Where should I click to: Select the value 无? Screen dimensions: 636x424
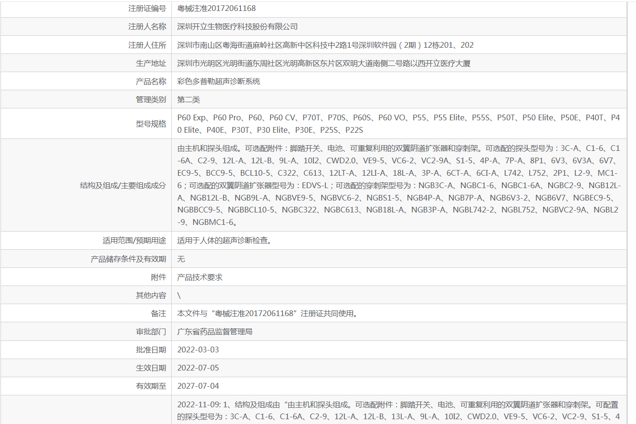coord(181,259)
